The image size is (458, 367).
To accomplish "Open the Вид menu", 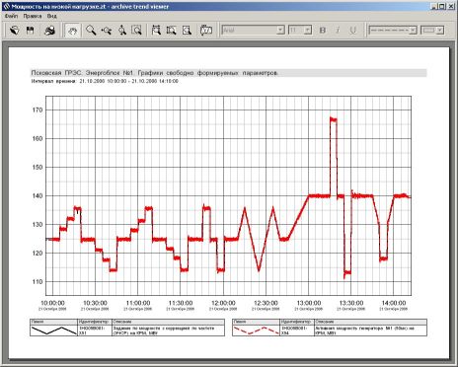I will tap(51, 16).
